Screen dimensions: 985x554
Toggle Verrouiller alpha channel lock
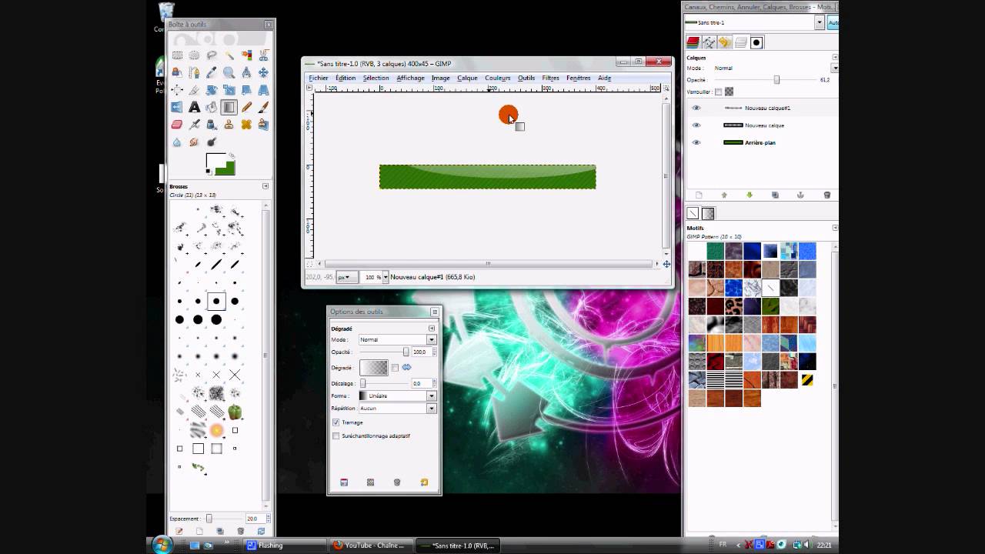coord(729,92)
